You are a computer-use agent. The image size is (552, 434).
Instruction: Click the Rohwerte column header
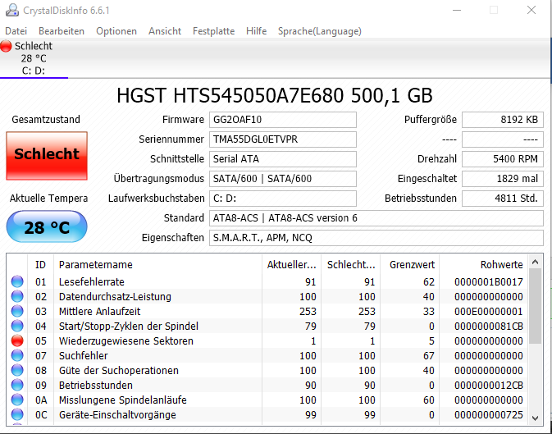(484, 264)
